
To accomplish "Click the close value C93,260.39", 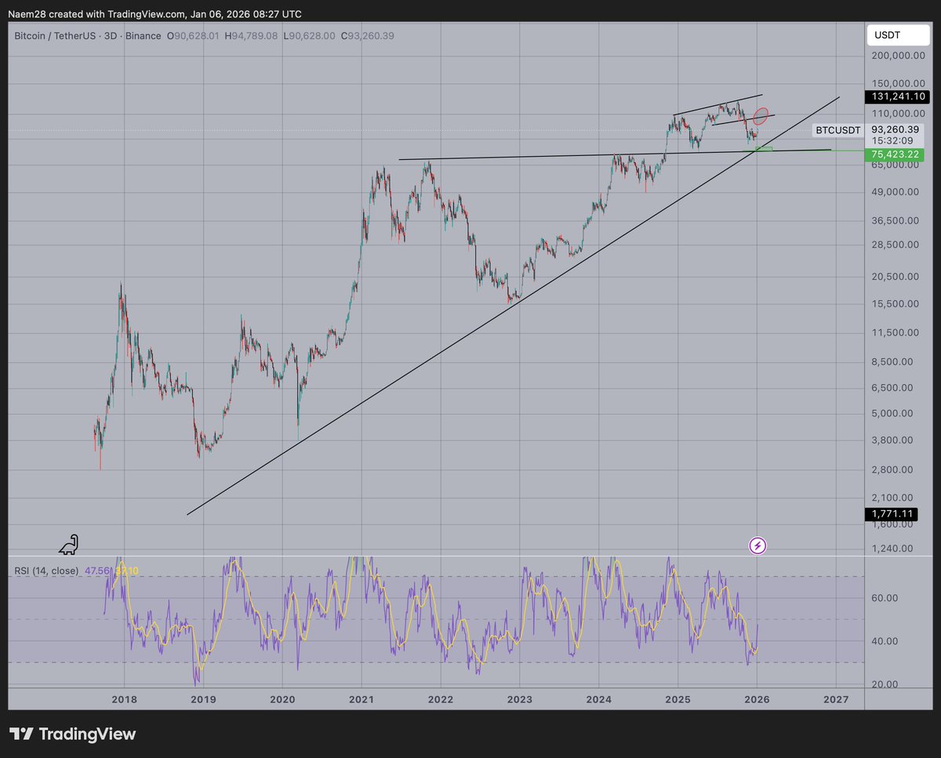I will 367,36.
